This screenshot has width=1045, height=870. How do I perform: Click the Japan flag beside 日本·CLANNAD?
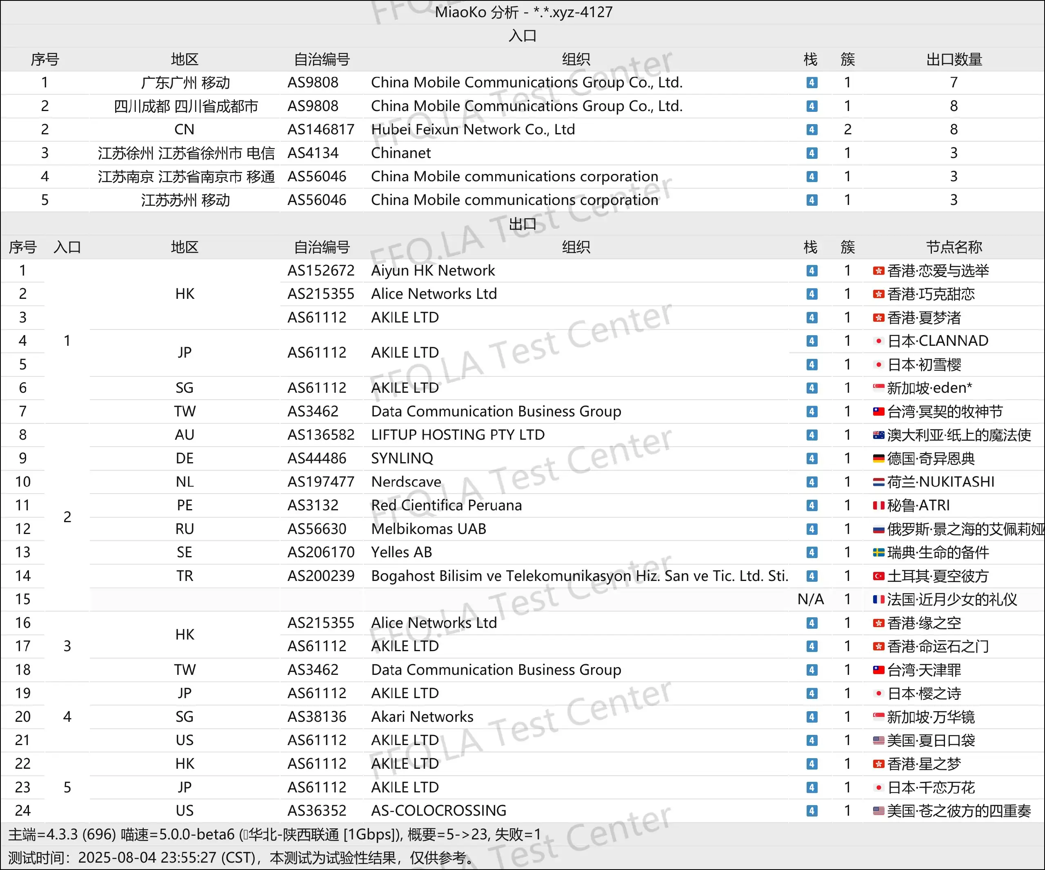point(878,341)
